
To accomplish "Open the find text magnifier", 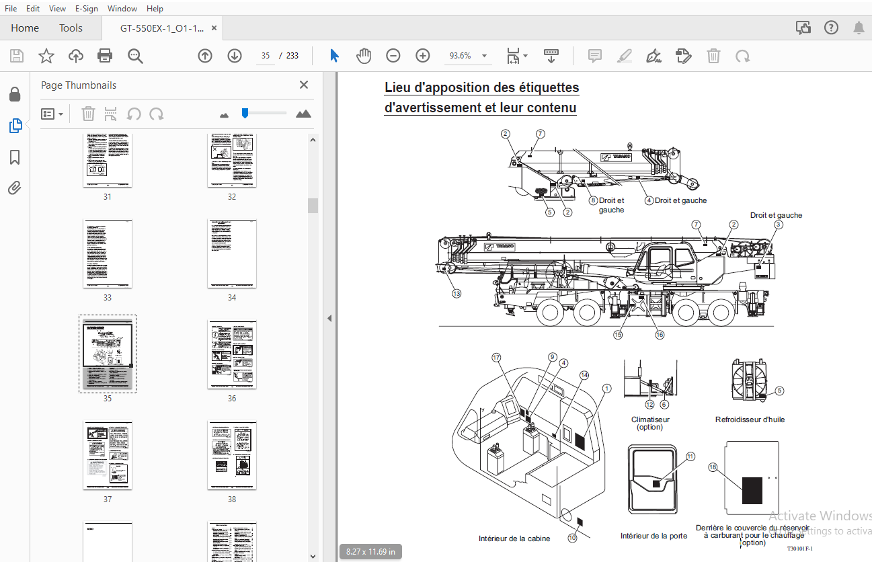I will coord(136,56).
